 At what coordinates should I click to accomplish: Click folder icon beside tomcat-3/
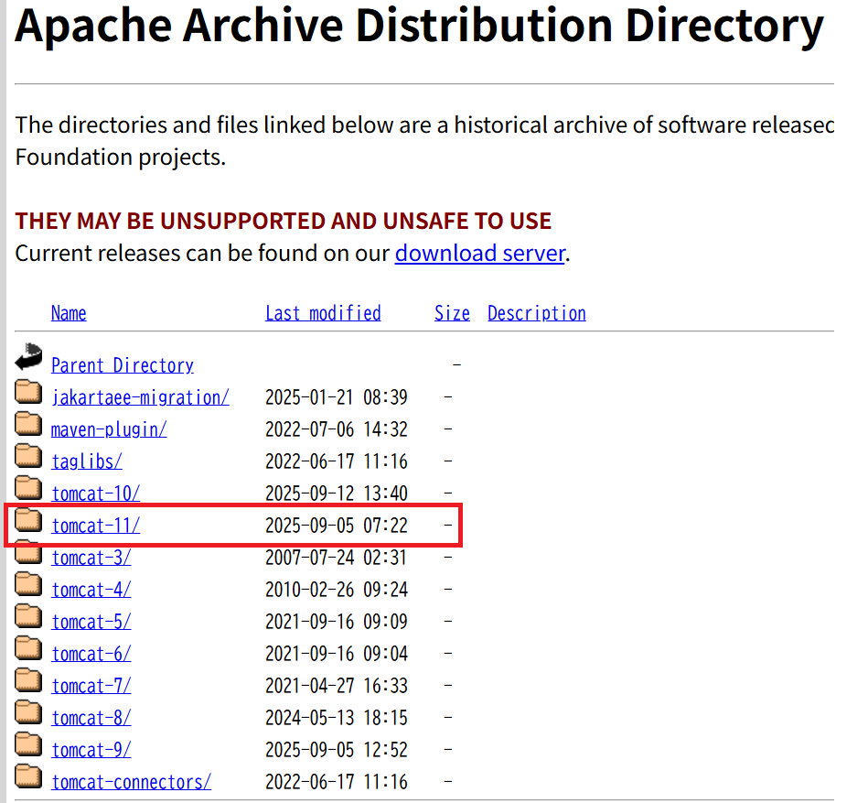click(28, 552)
